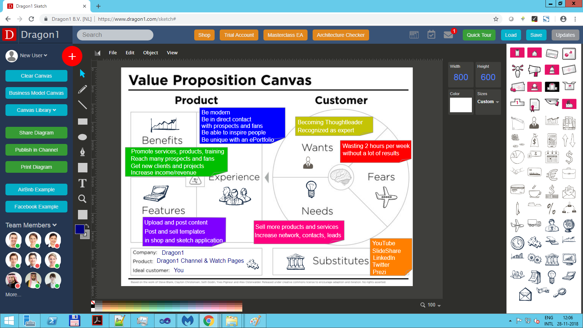Click the canvas Height value 600
The image size is (583, 328).
tap(488, 77)
